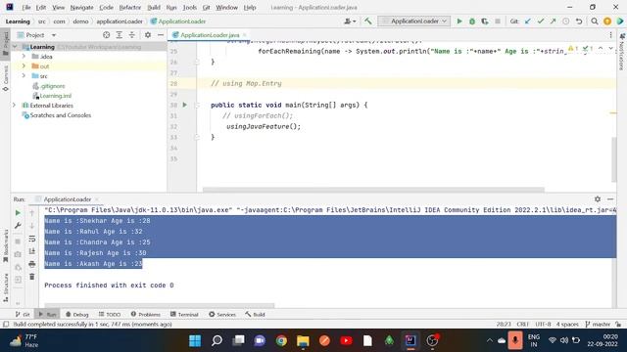
Task: Open Chrome from the taskbar
Action: coord(281,340)
